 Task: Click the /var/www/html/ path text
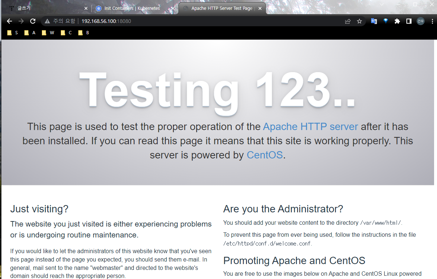click(381, 223)
